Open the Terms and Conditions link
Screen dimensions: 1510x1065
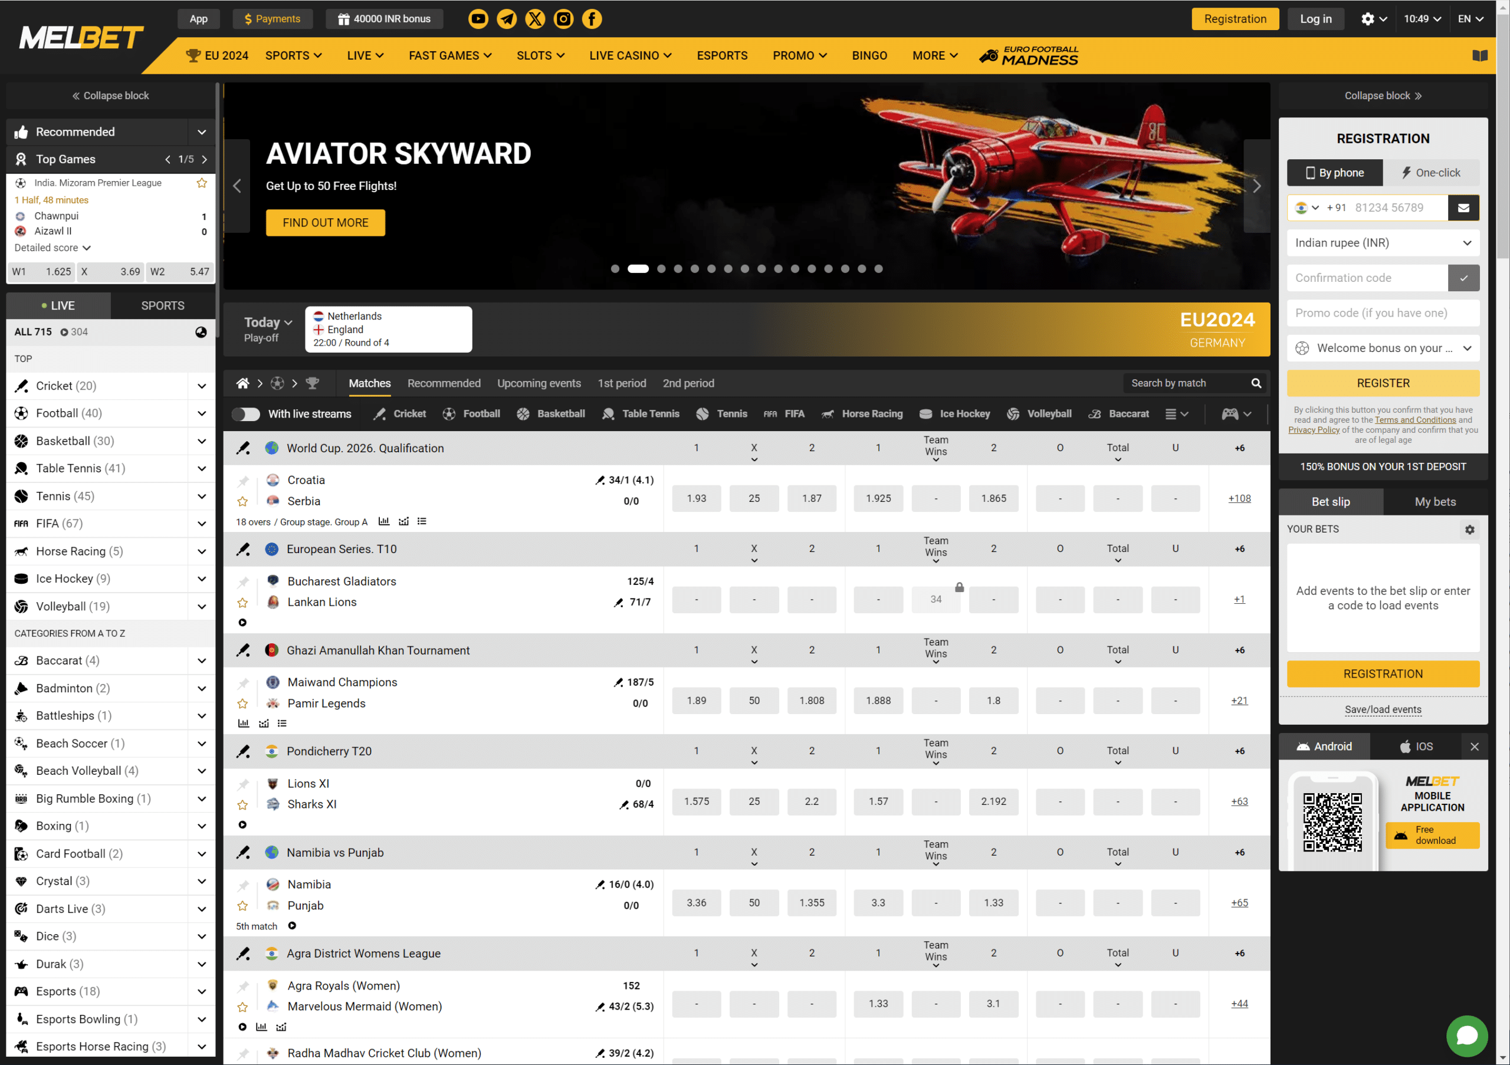click(x=1414, y=420)
